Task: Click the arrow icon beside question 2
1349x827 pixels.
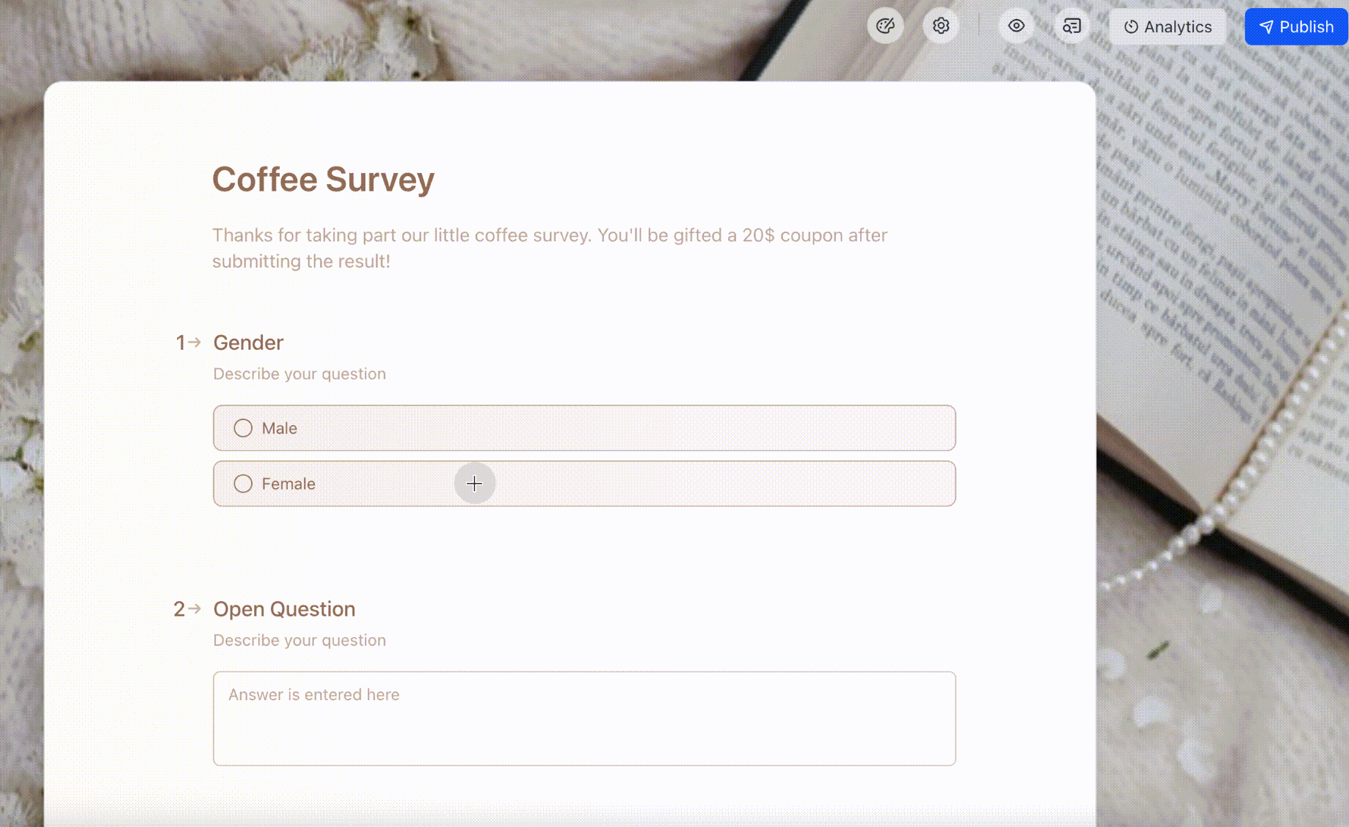Action: 194,609
